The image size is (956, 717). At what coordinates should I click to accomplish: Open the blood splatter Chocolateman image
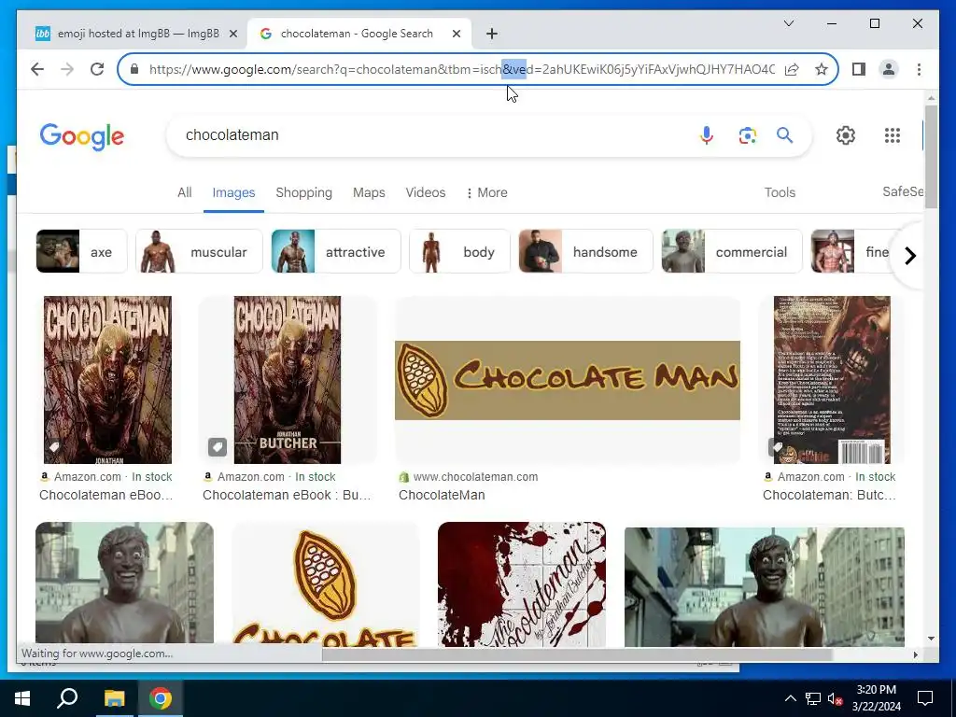pyautogui.click(x=522, y=584)
